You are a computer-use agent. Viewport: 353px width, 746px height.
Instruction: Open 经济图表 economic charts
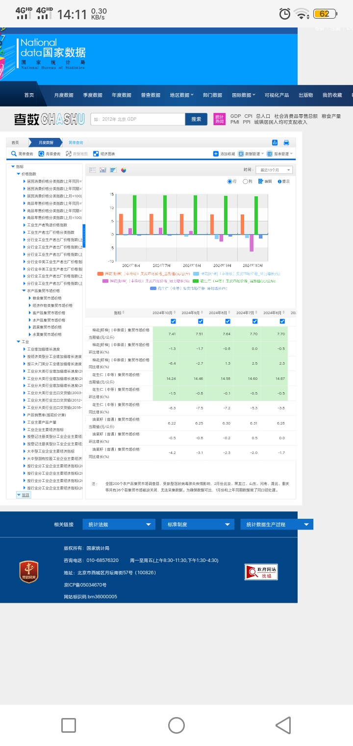tap(104, 154)
